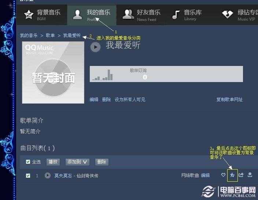Screen dimensions: 258x200
Task: Click the star icon of 背景音乐 tab
Action: [x=29, y=15]
